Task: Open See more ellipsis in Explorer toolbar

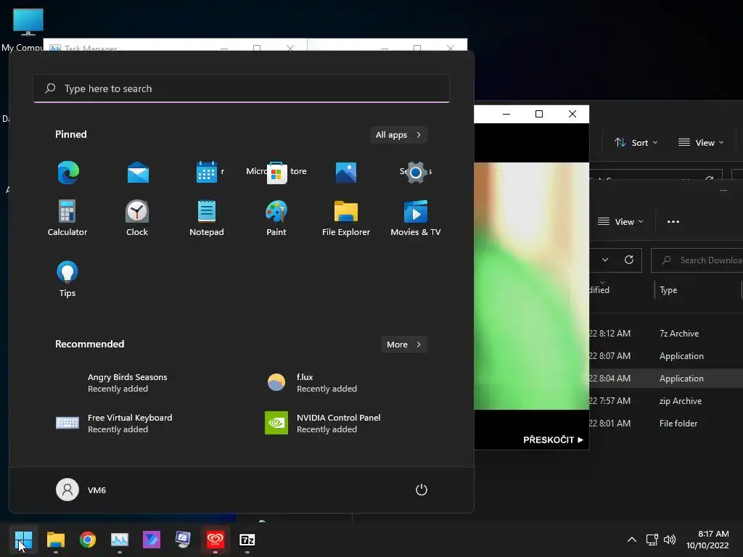Action: 673,222
